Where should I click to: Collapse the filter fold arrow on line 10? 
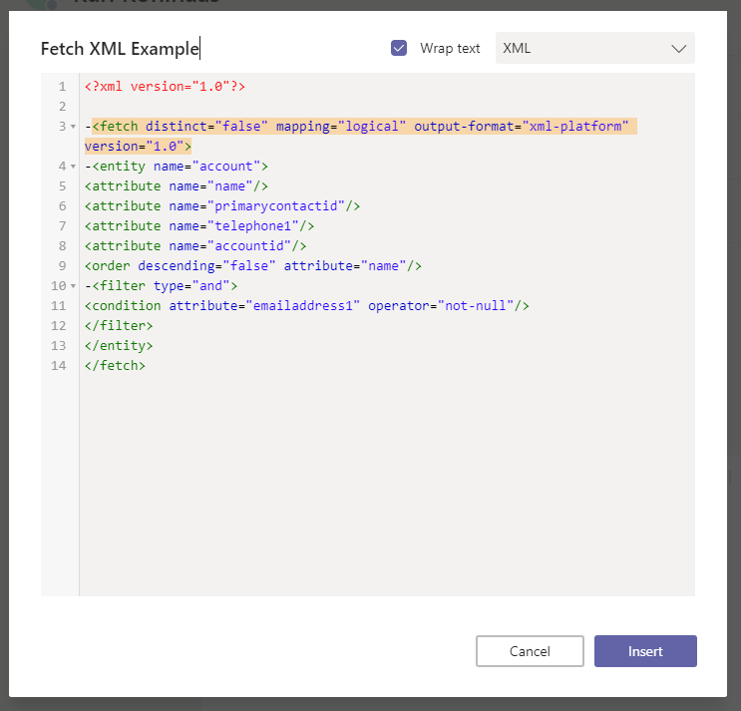(73, 286)
